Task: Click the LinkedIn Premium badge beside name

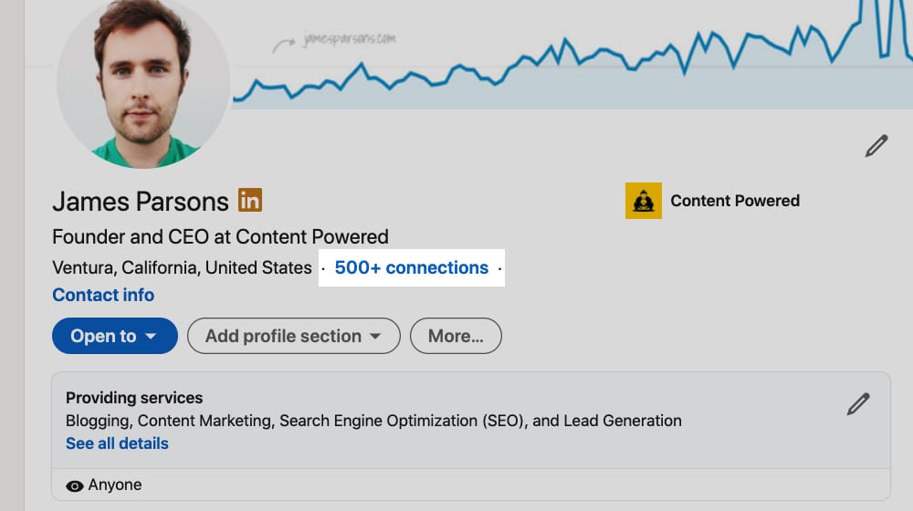Action: click(x=250, y=200)
